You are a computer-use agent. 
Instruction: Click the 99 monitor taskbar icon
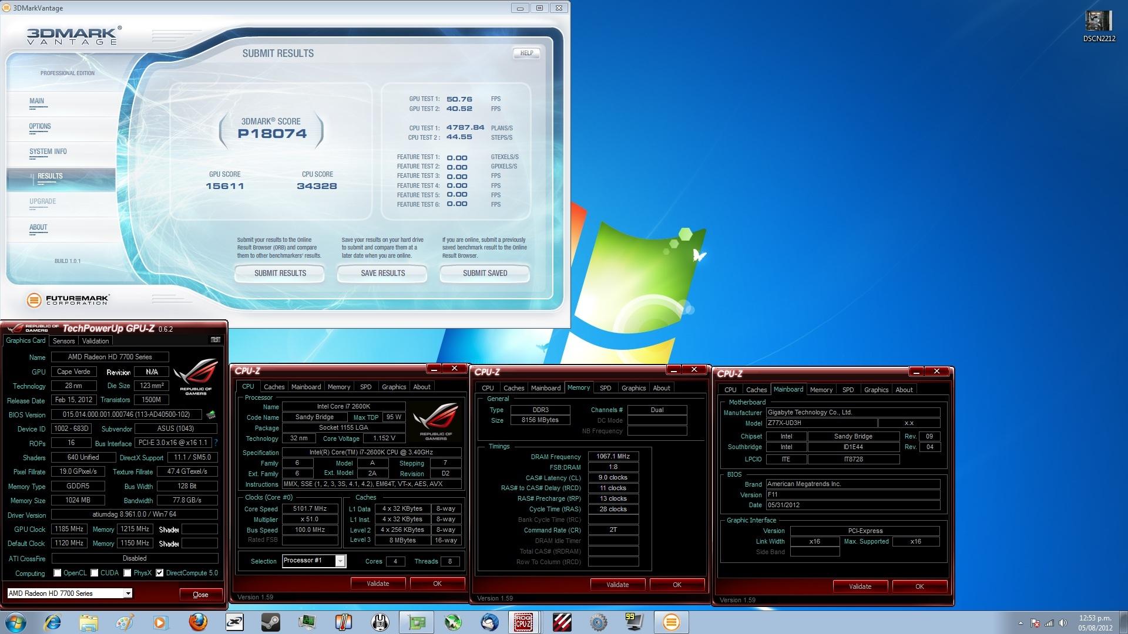633,622
